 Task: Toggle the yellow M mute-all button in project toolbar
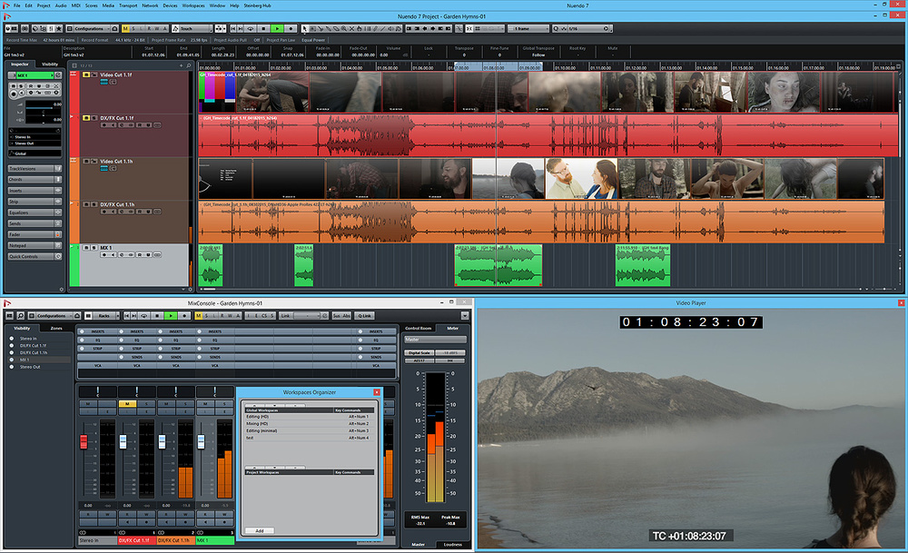124,29
